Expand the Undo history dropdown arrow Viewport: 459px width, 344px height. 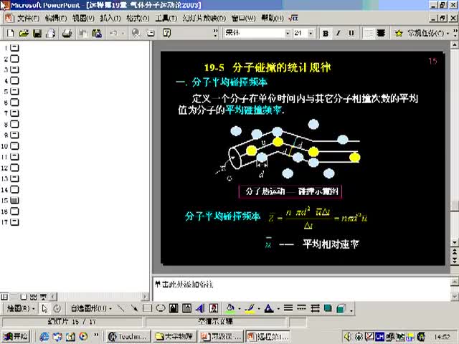click(123, 34)
